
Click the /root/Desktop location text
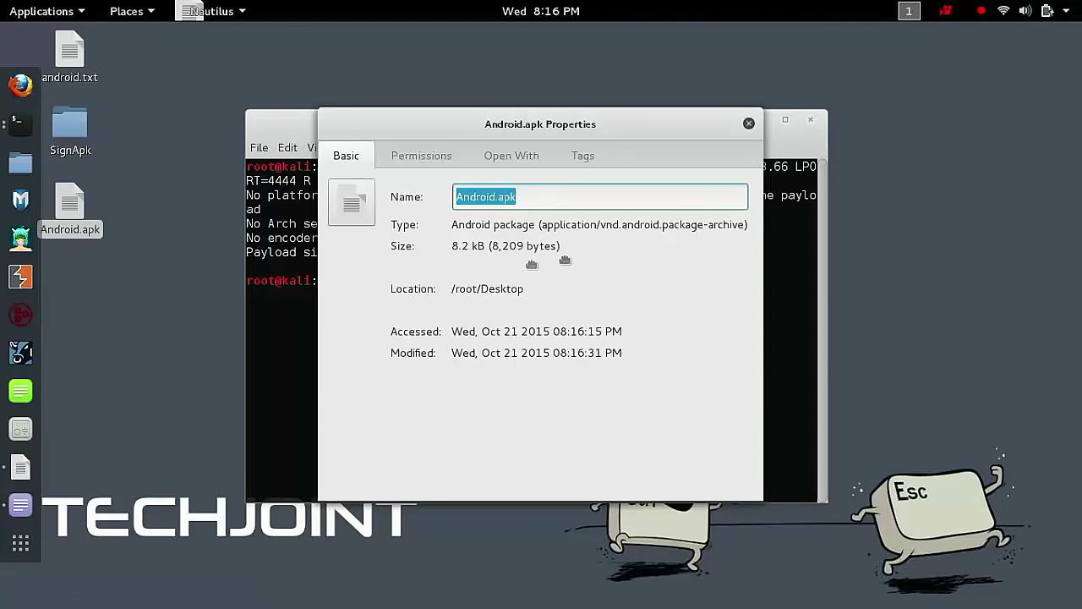pos(487,289)
